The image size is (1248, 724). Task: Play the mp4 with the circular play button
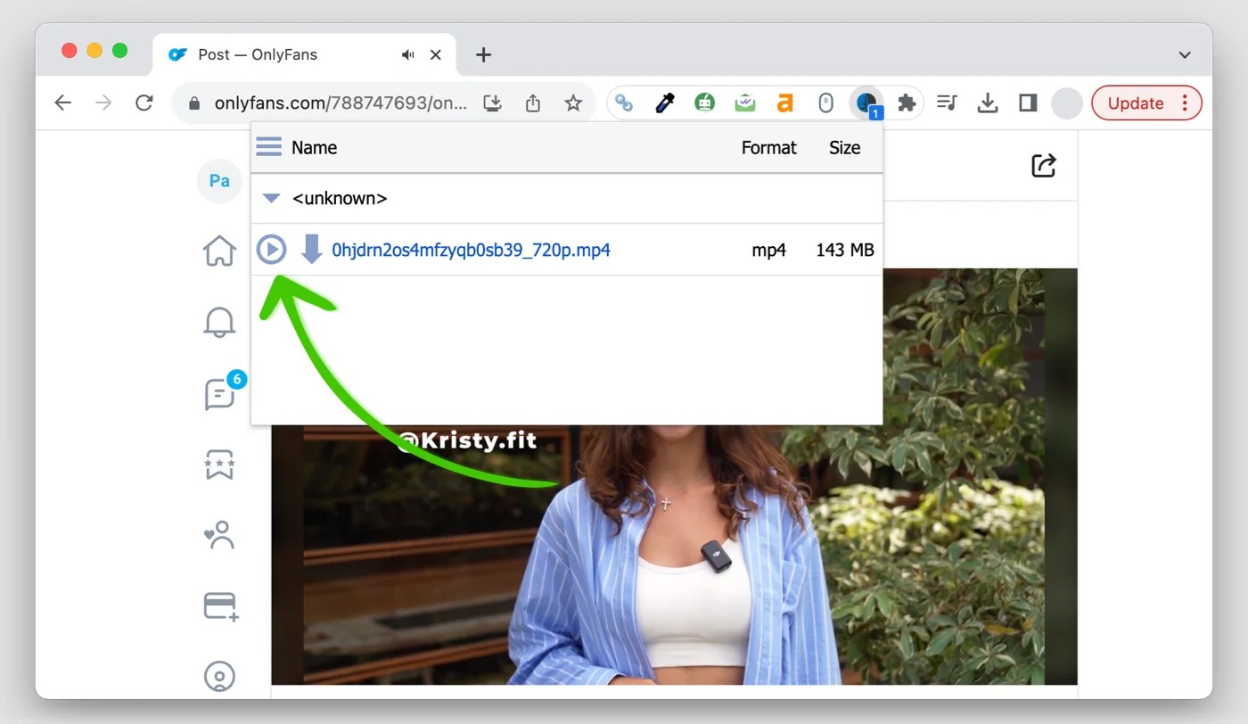tap(271, 250)
